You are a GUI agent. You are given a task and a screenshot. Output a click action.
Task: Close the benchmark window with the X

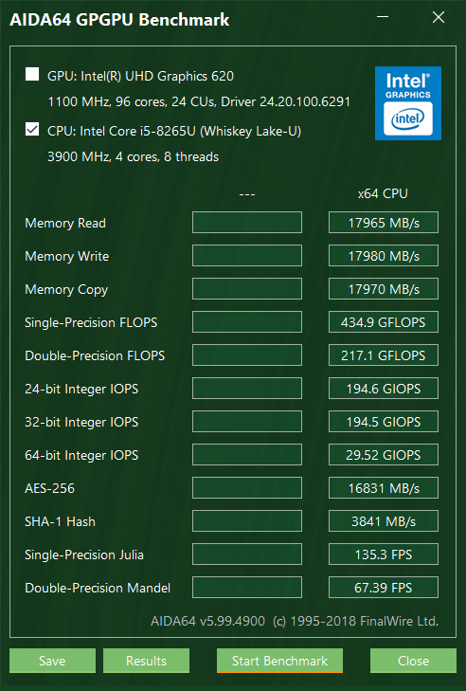click(439, 17)
